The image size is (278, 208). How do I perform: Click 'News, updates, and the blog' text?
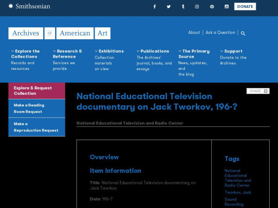(x=193, y=68)
